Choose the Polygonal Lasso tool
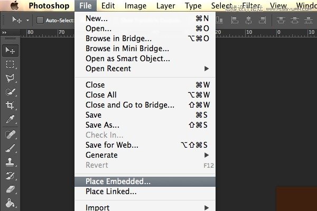 10,78
